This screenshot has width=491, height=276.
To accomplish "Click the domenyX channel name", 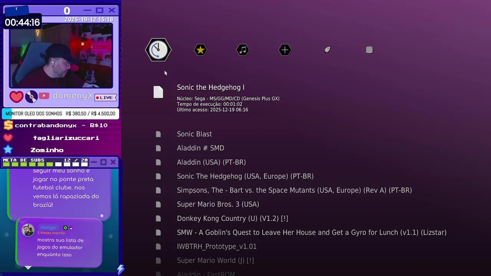I will point(72,96).
